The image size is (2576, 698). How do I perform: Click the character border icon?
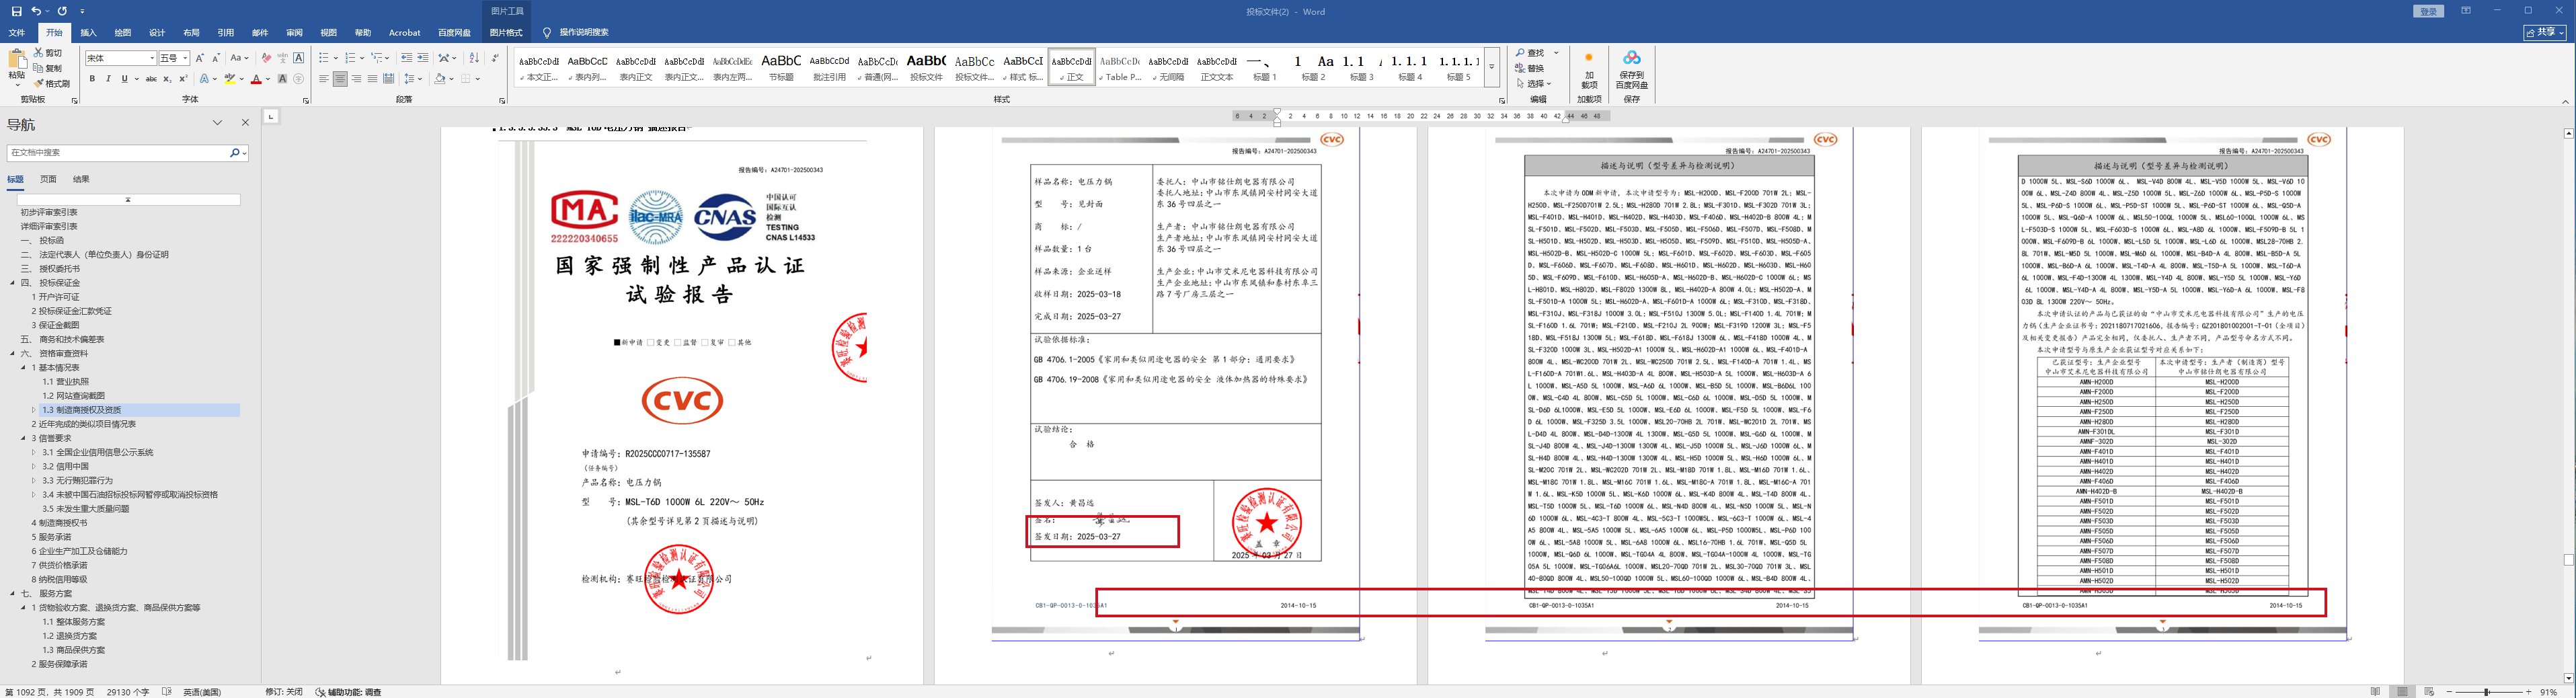298,58
